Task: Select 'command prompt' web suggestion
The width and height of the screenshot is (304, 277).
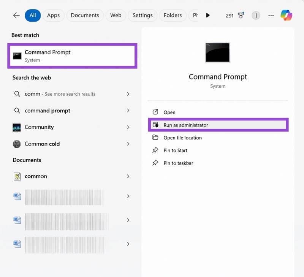Action: pos(71,111)
